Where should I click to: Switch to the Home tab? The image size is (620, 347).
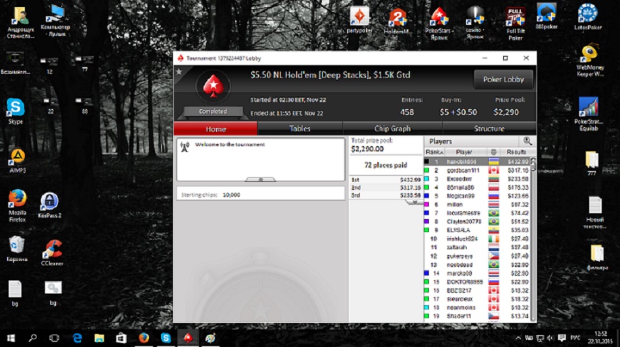215,129
